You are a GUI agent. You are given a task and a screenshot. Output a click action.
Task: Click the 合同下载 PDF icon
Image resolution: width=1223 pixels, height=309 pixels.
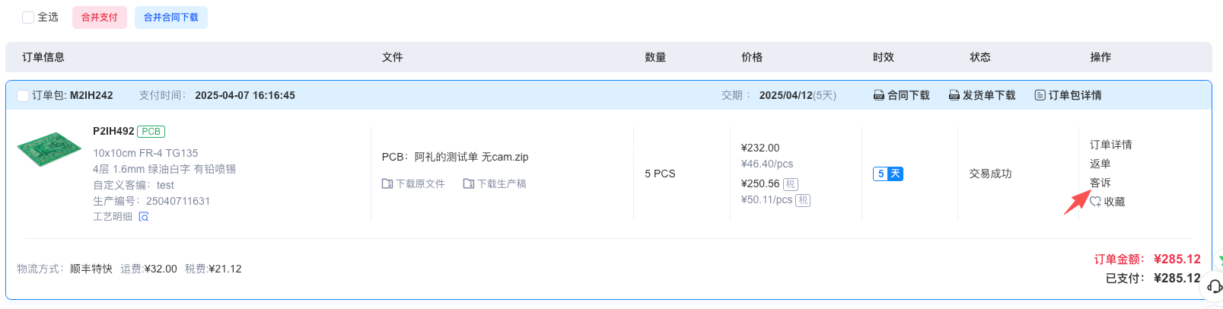pos(878,96)
